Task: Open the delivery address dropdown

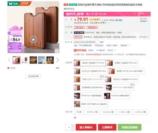Action: [x=86, y=42]
